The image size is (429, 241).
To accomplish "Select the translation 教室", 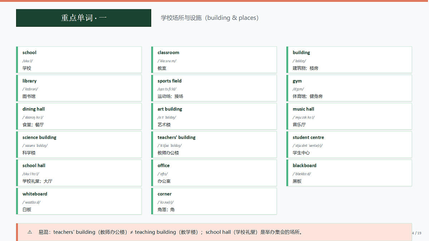I will pos(162,68).
